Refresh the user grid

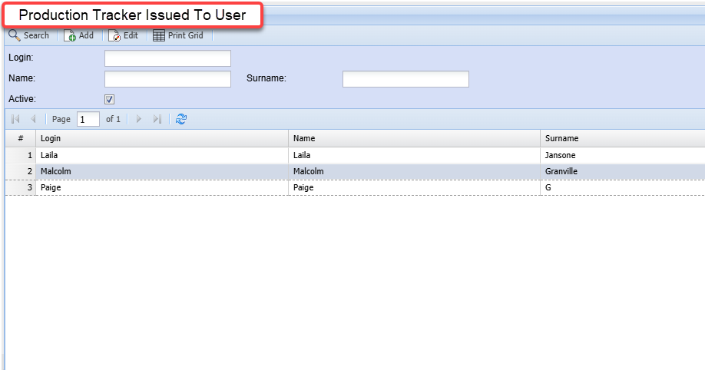[x=181, y=119]
